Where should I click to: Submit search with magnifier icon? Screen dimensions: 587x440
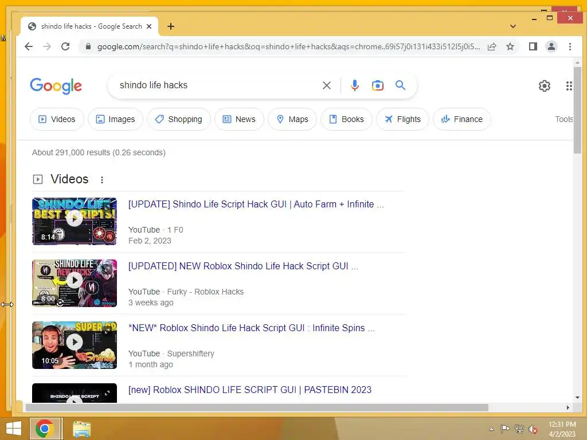coord(400,85)
